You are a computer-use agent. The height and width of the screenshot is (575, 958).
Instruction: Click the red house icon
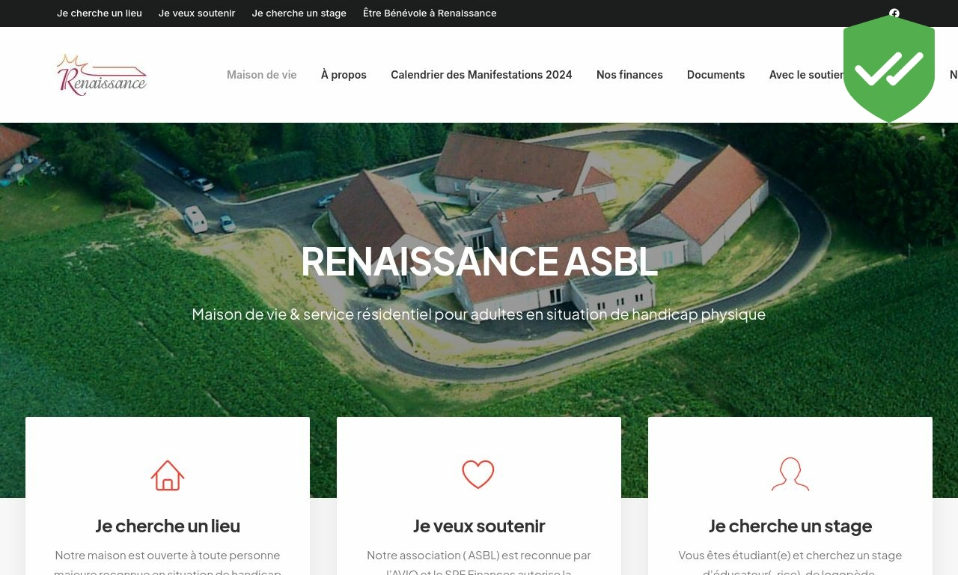(x=168, y=475)
